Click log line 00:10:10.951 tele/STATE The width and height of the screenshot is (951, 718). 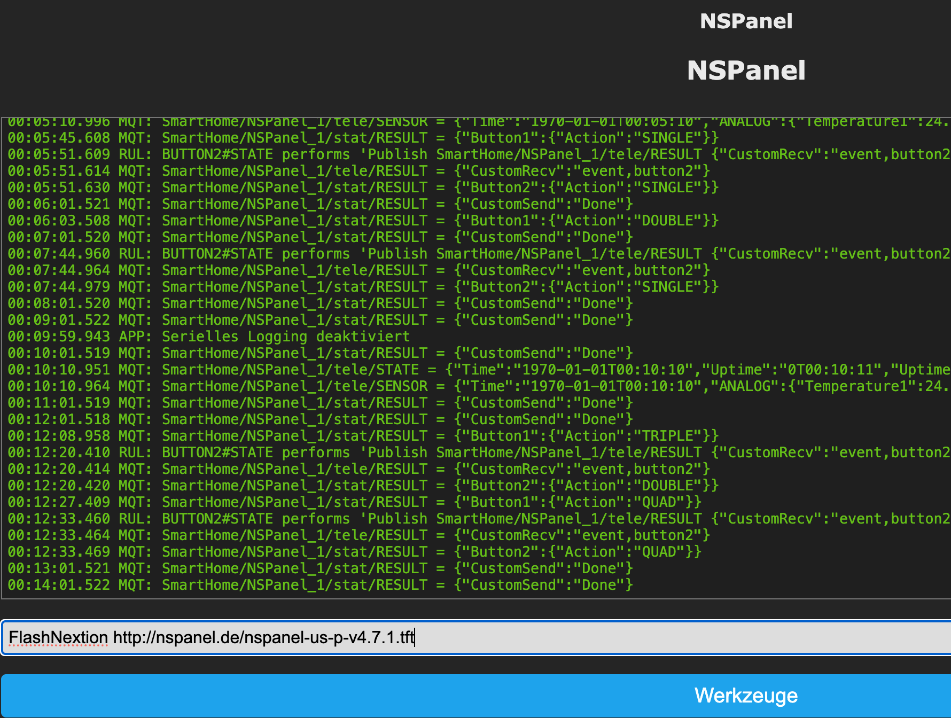click(479, 370)
